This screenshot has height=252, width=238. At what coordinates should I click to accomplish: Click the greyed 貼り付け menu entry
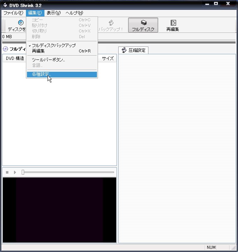point(62,26)
